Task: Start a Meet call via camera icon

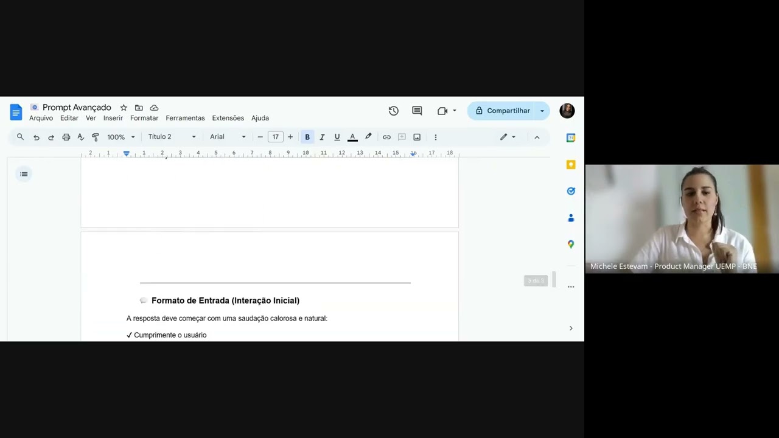Action: click(442, 111)
